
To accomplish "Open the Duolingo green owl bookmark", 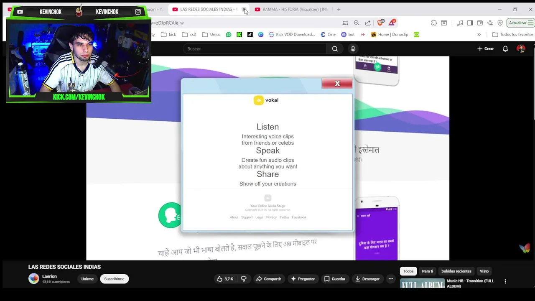I will (416, 35).
